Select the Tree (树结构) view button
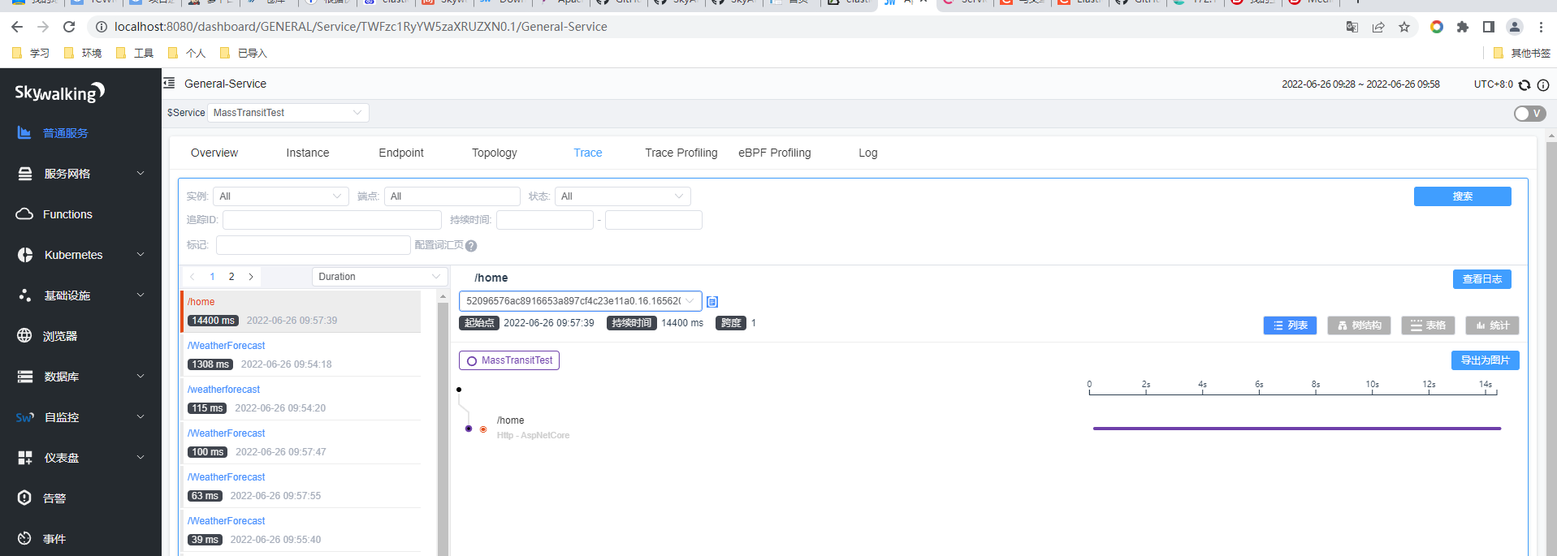This screenshot has height=556, width=1557. coord(1360,325)
